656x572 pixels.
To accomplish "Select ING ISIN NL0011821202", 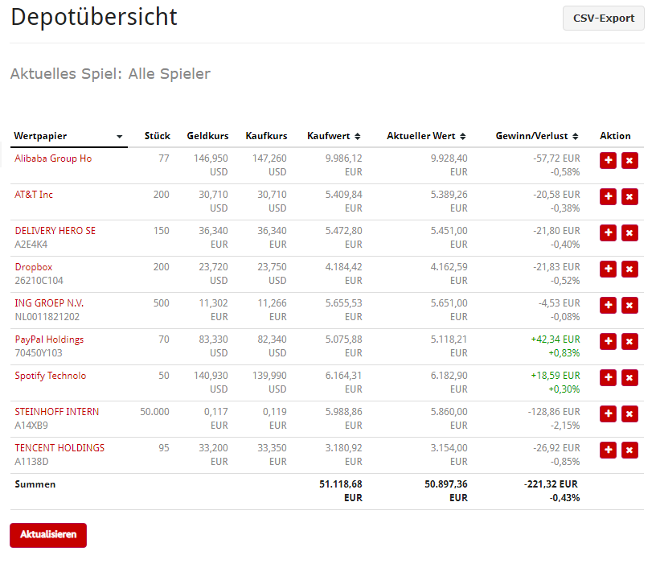I will click(x=47, y=317).
